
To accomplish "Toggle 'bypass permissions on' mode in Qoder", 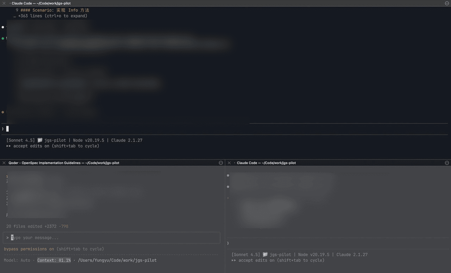I will (29, 249).
